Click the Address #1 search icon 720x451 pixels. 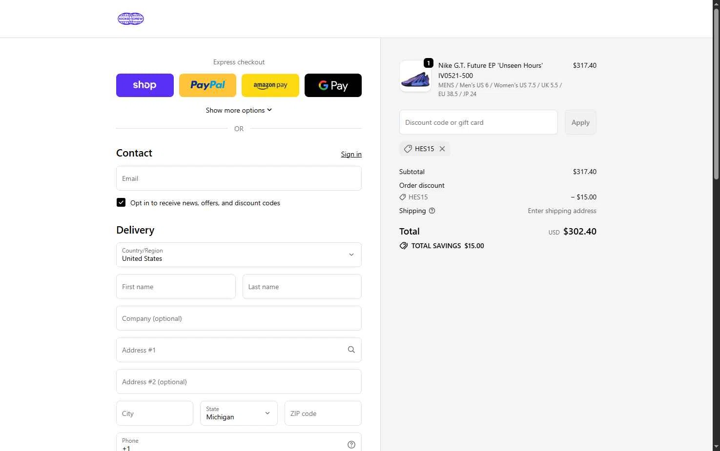351,350
